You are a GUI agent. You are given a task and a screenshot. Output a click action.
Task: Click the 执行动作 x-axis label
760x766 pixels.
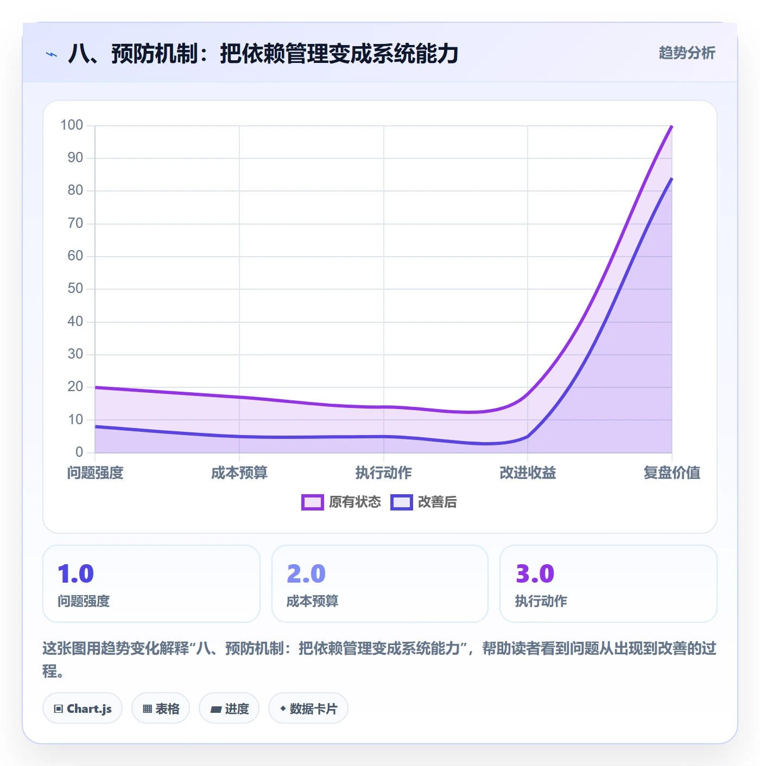tap(384, 473)
